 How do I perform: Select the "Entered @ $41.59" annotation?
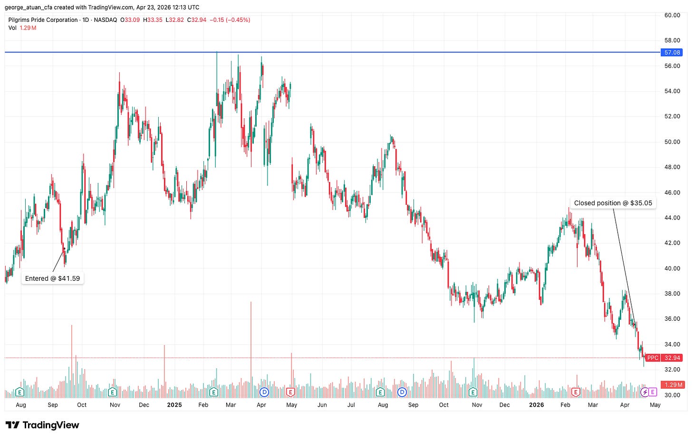click(x=52, y=278)
